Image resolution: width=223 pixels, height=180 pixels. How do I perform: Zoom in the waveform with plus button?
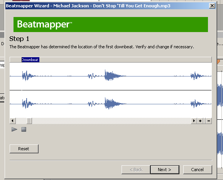click(x=200, y=121)
